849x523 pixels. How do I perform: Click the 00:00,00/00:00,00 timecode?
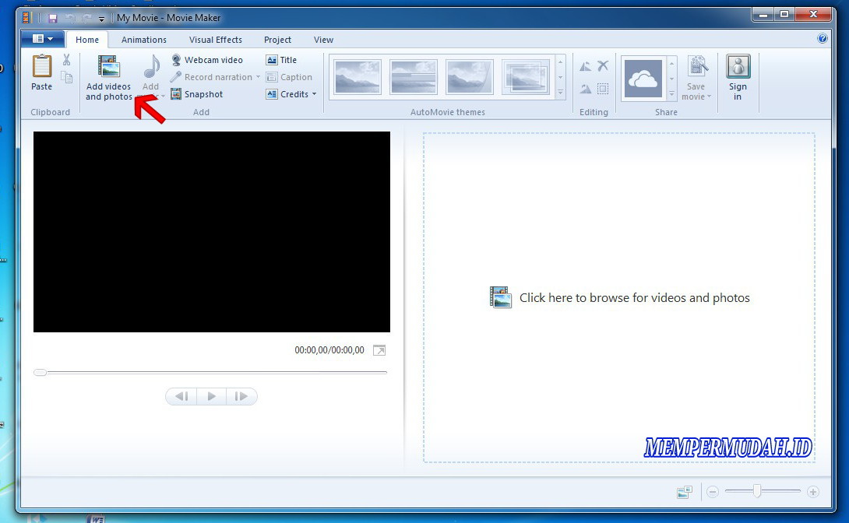[329, 350]
